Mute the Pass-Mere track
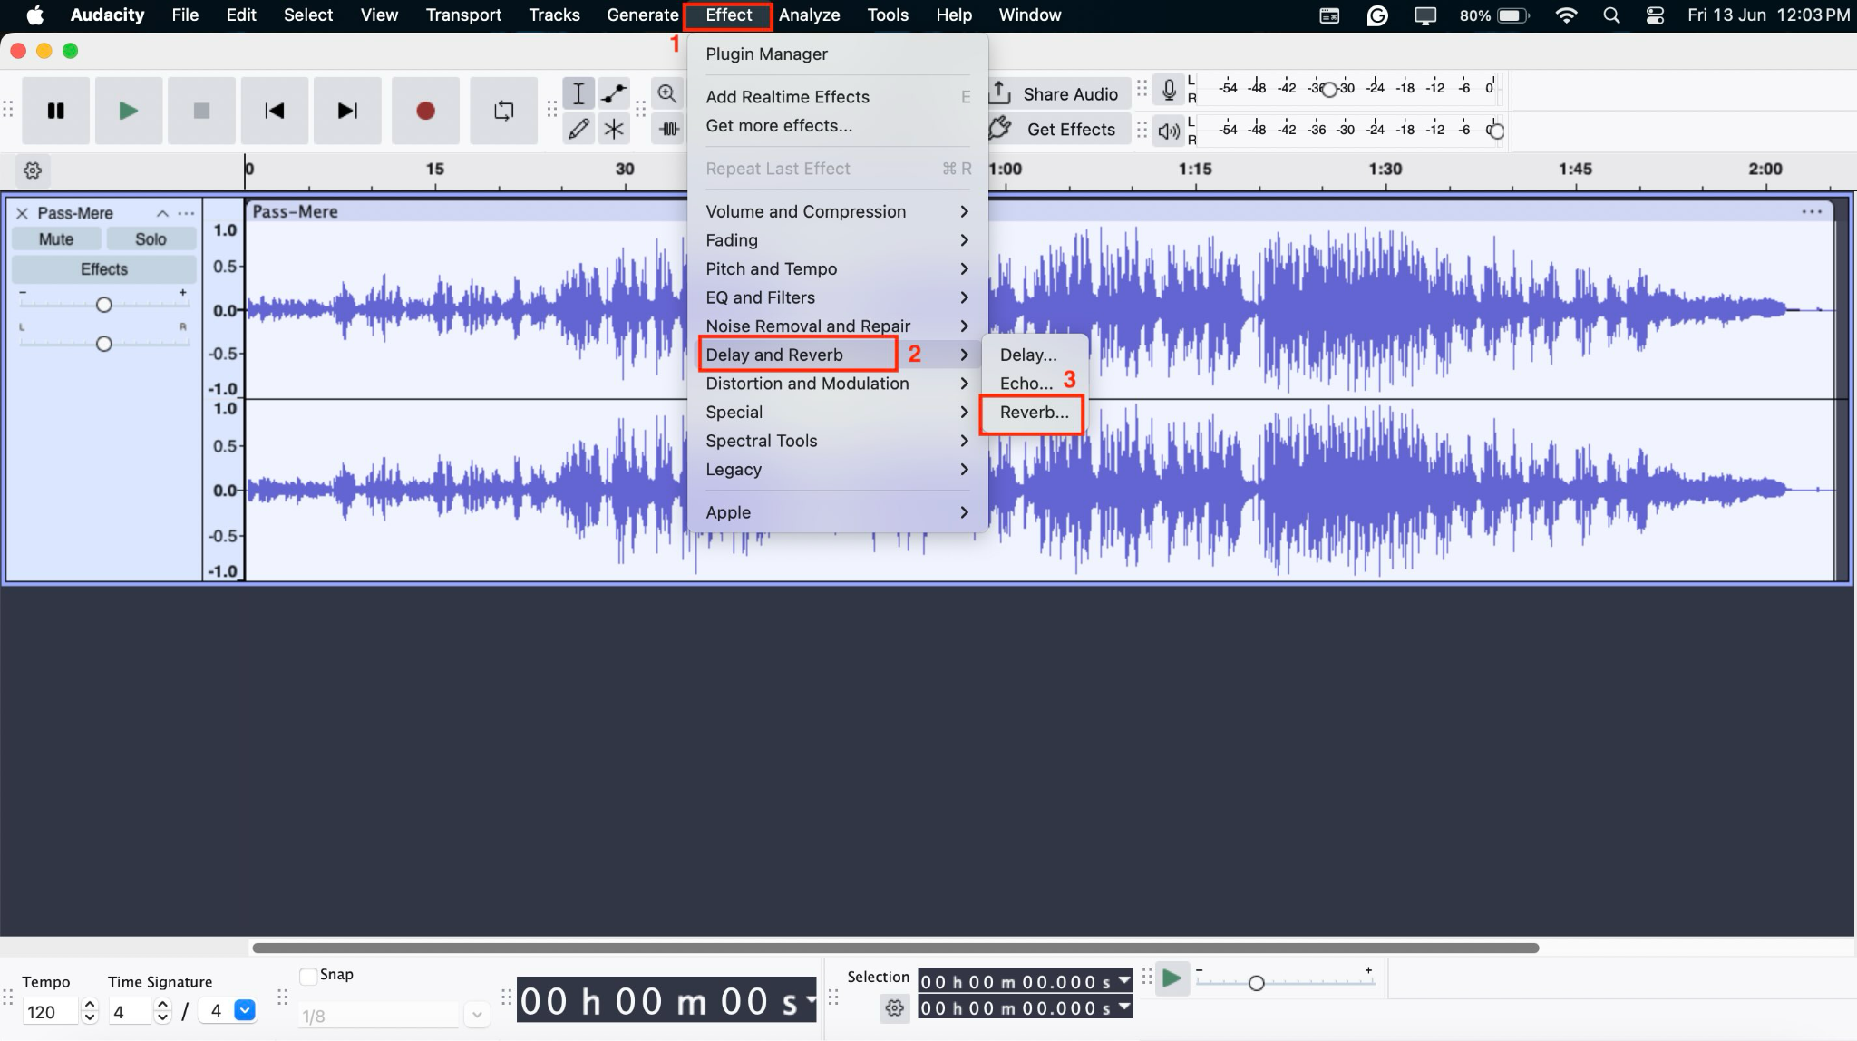 pyautogui.click(x=56, y=239)
